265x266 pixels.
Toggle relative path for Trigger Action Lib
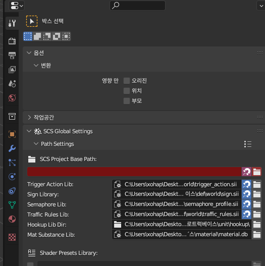pos(246,184)
